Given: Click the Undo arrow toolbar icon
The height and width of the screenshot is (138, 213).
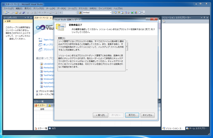Looking at the screenshot, I should point(39,13).
